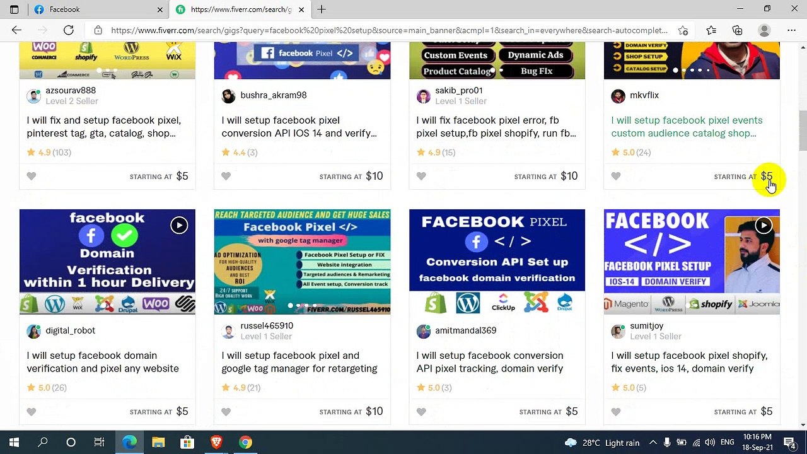The width and height of the screenshot is (807, 454).
Task: Open sumitjoy seller profile
Action: click(x=647, y=325)
